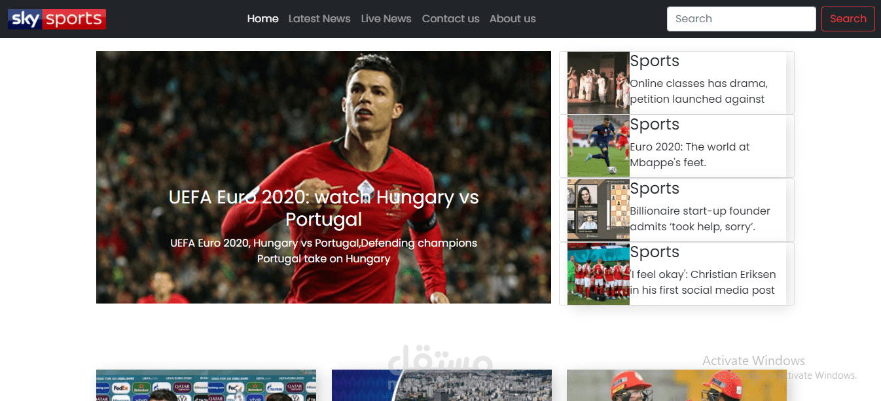This screenshot has height=401, width=881.
Task: Open the press conference card image with sponsor logos
Action: coord(206,385)
